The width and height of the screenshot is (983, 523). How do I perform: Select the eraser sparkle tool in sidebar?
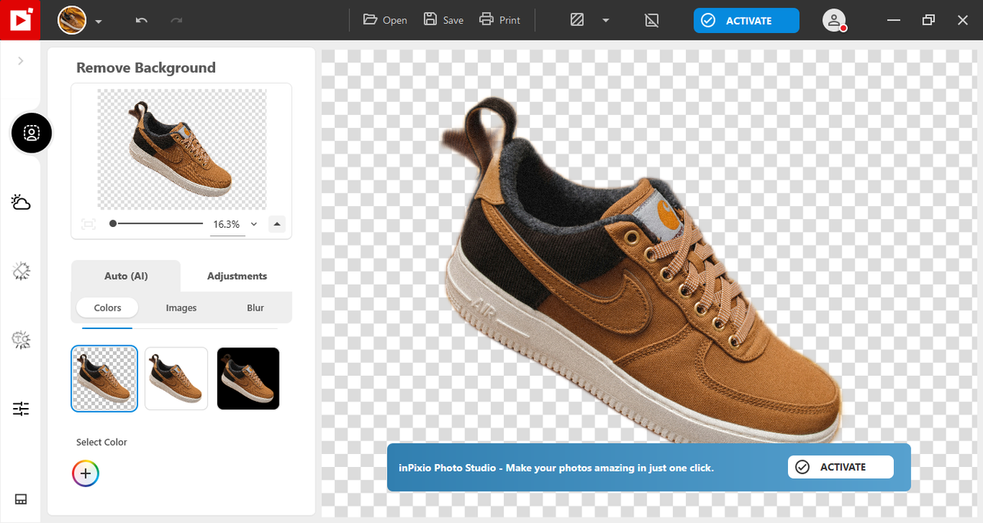[x=21, y=271]
